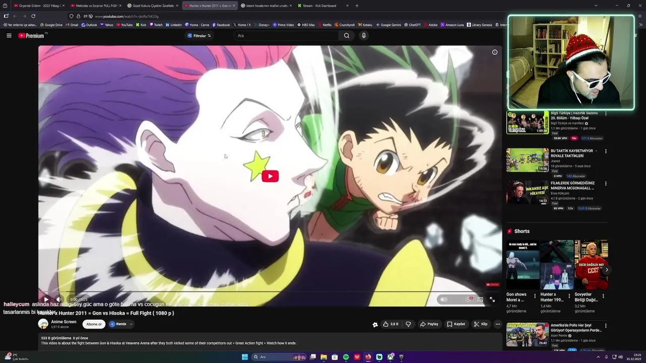Switch to steam hesabımın mailini tab
This screenshot has width=646, height=363.
(266, 6)
